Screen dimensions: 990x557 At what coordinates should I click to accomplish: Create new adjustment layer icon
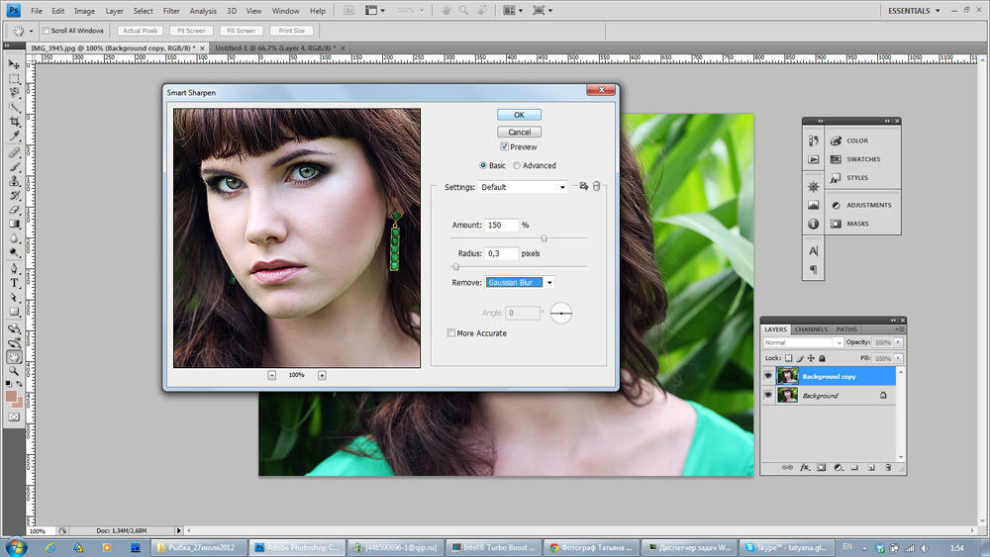pos(839,467)
